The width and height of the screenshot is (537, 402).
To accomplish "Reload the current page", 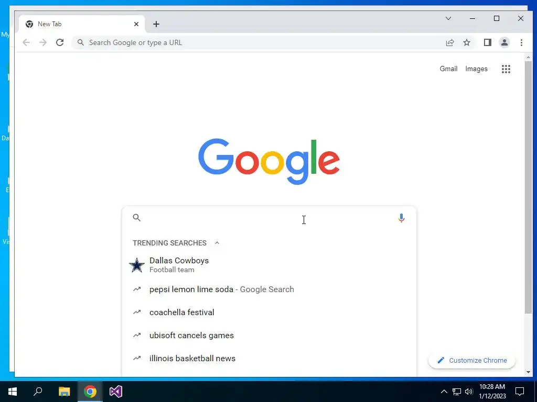I will point(60,42).
